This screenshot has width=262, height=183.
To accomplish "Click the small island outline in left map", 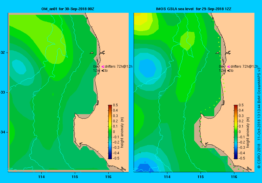I will tap(92, 53).
